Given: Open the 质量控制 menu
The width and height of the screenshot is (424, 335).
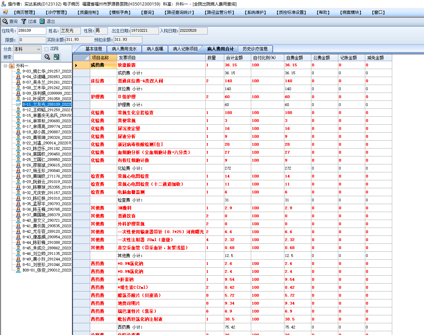Looking at the screenshot, I should [x=89, y=12].
